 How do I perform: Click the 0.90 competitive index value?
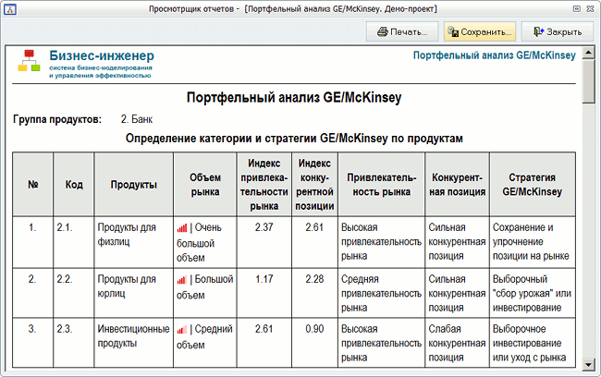[x=314, y=329]
